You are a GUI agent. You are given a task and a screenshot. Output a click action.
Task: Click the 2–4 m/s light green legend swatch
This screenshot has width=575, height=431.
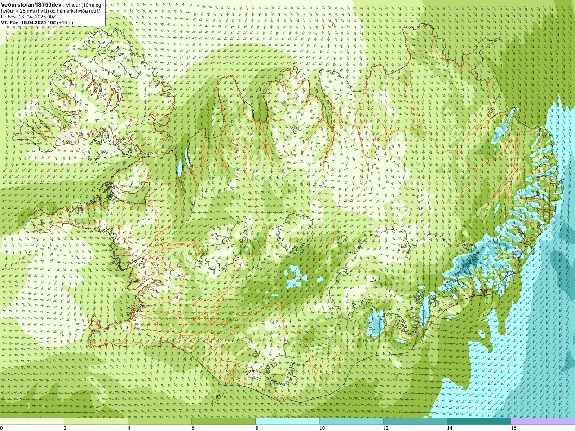tap(96, 422)
